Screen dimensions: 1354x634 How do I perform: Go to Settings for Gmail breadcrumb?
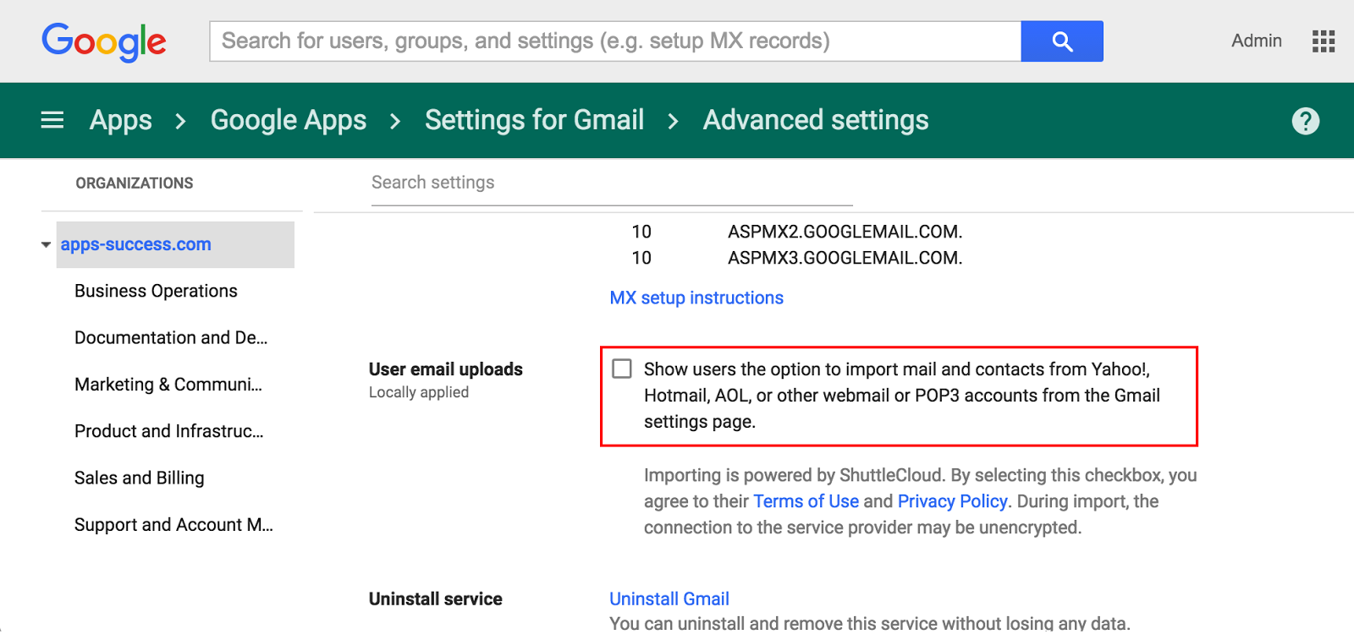[535, 120]
